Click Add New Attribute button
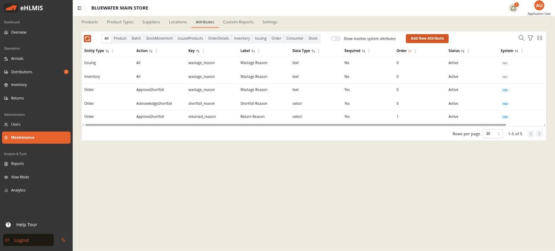This screenshot has width=555, height=251. [427, 38]
